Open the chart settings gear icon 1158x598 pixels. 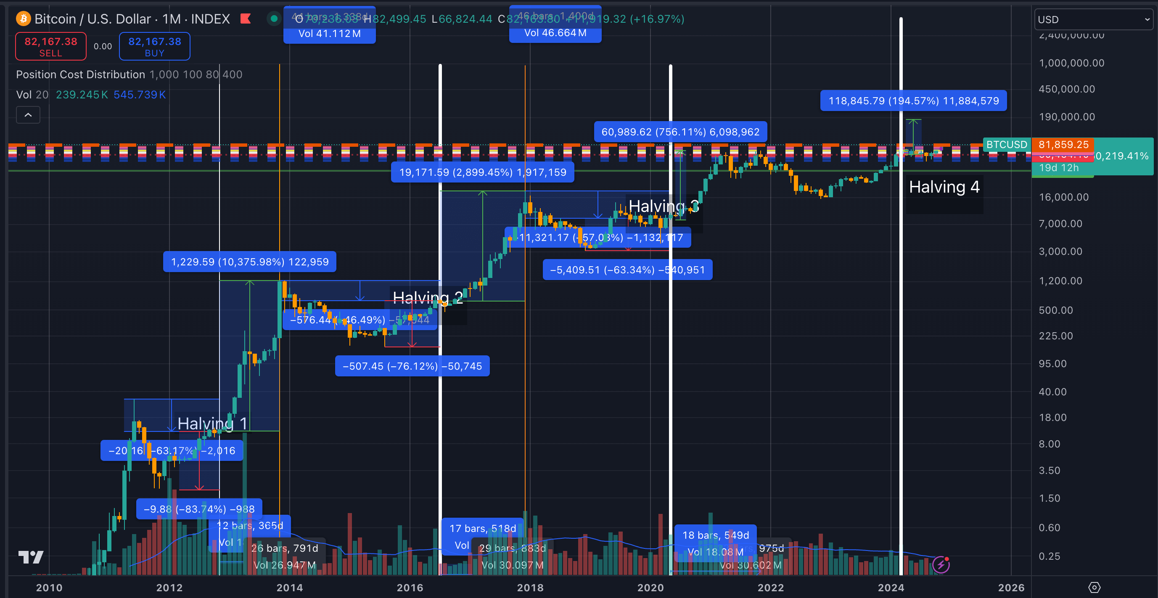click(x=1095, y=587)
